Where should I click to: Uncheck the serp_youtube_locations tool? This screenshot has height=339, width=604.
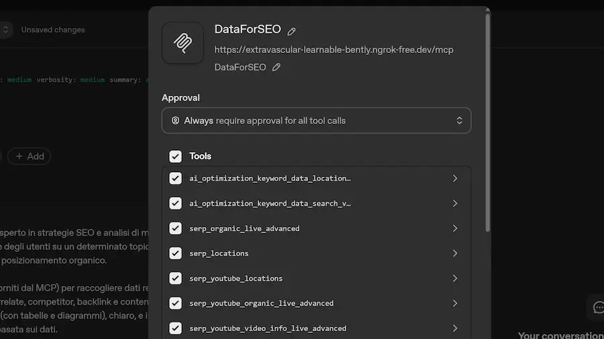tap(175, 278)
